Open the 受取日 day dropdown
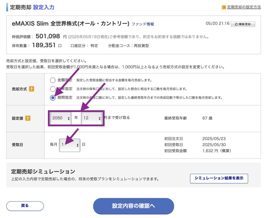This screenshot has height=218, width=266. (70, 145)
